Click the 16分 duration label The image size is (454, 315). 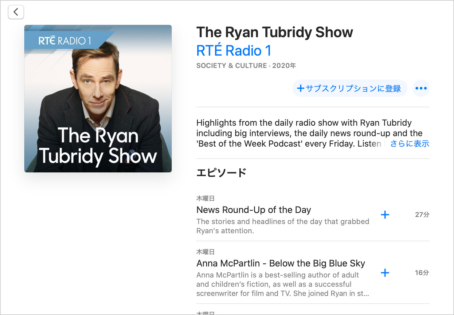(422, 273)
